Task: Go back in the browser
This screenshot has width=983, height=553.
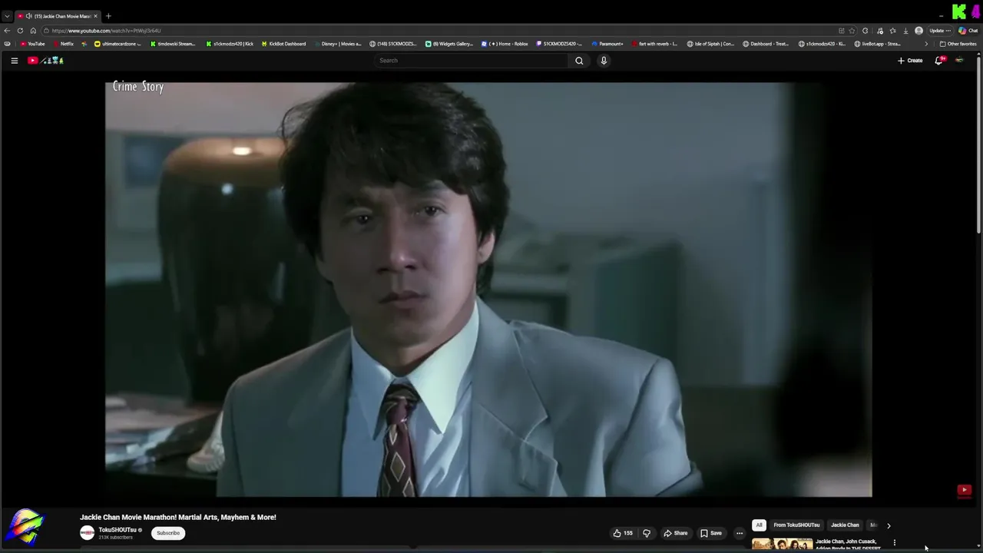Action: [x=7, y=31]
